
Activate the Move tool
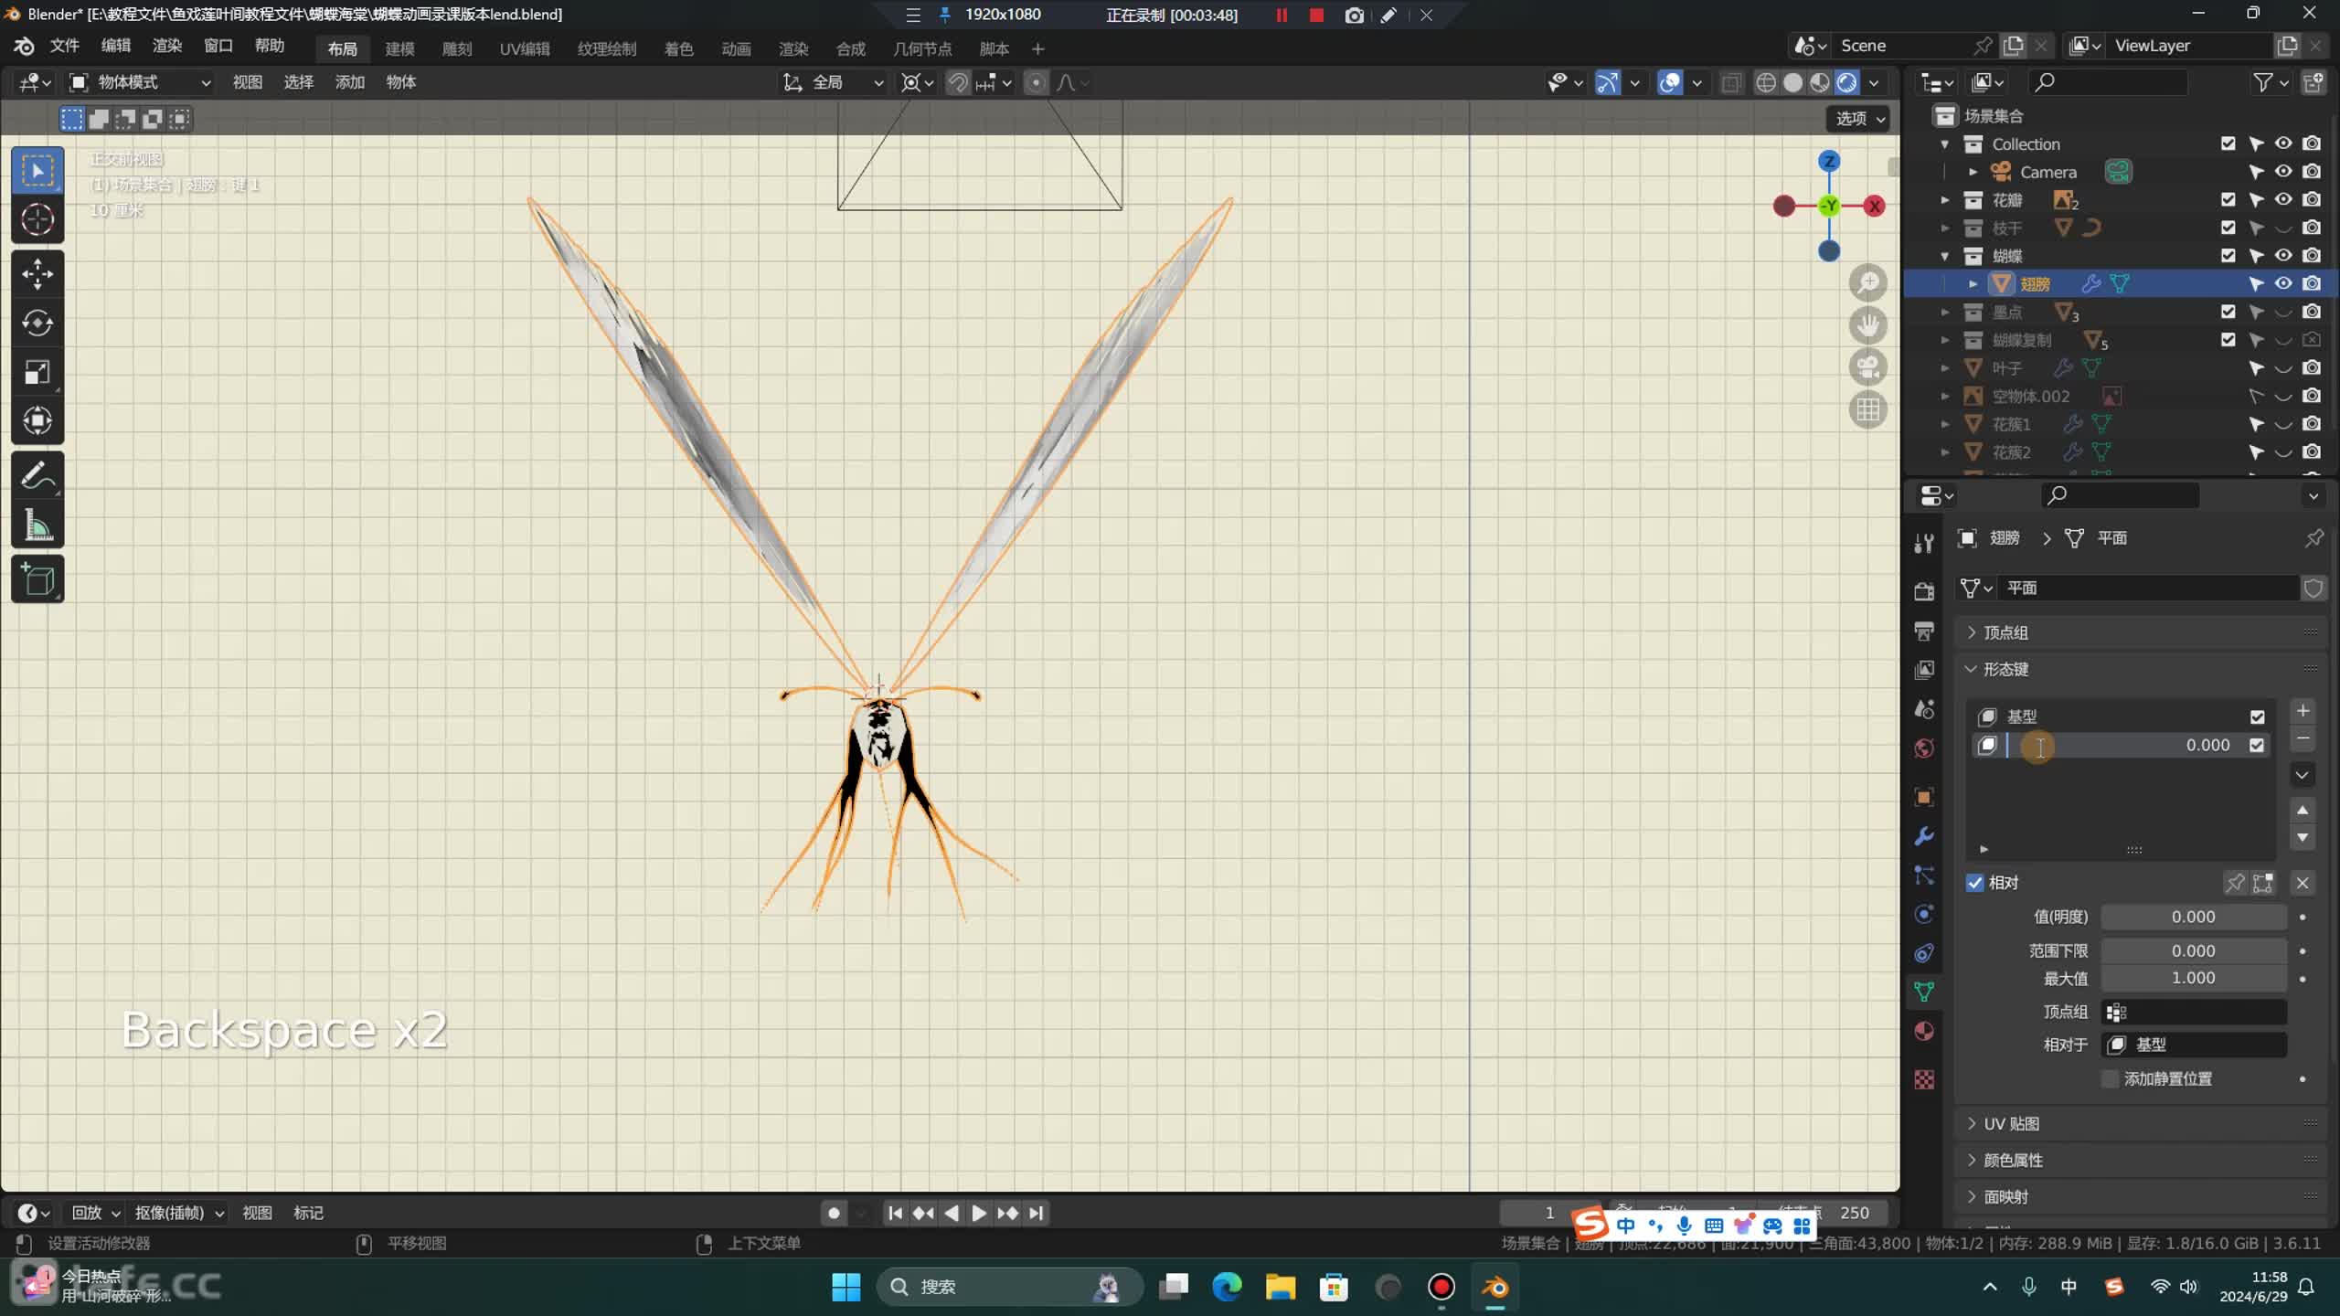pyautogui.click(x=37, y=273)
